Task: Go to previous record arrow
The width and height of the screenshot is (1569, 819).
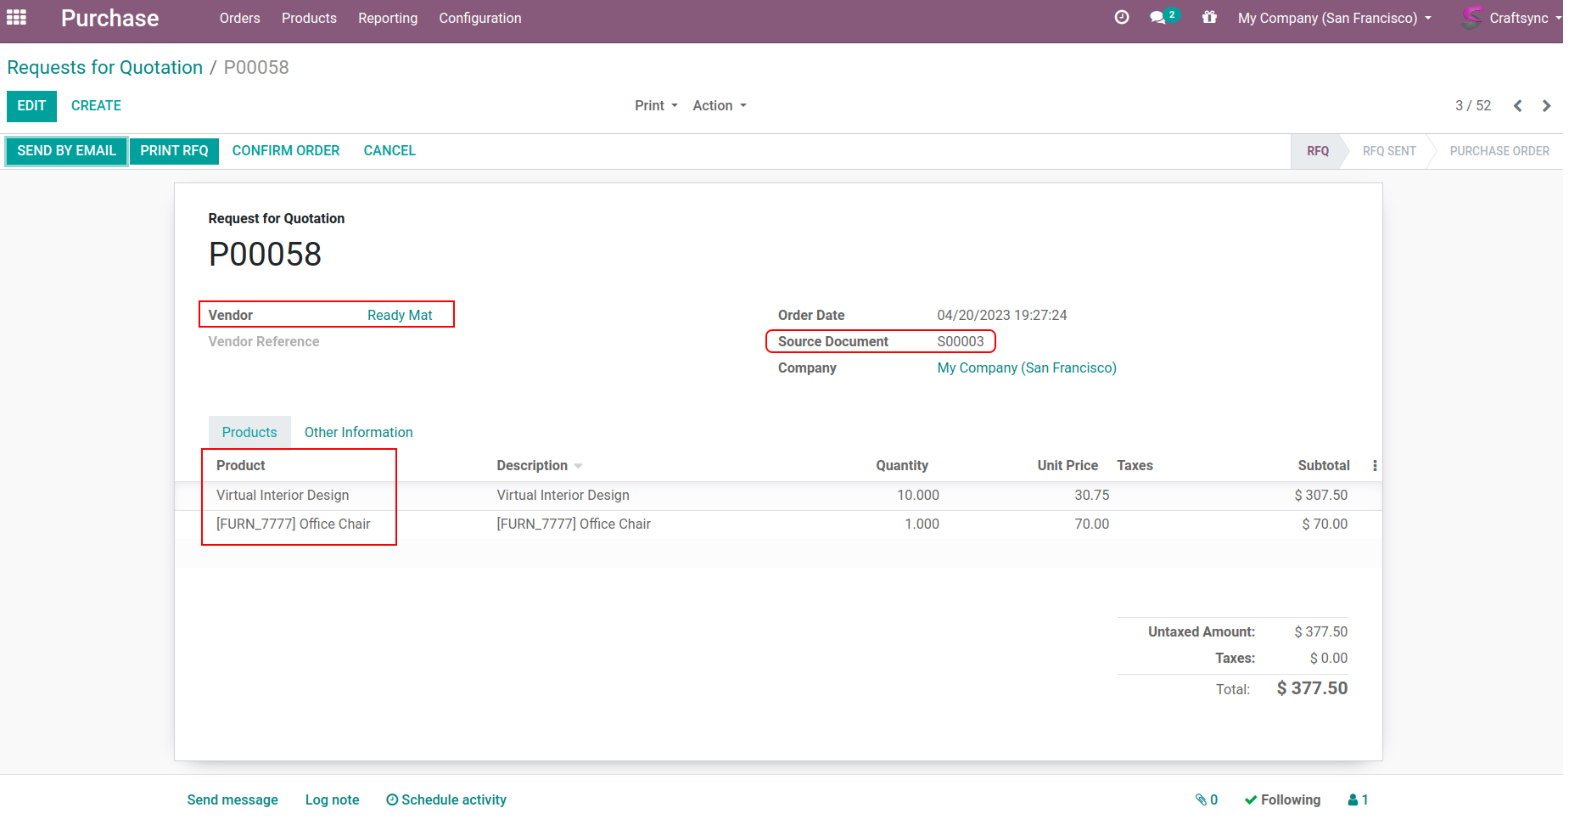Action: click(x=1517, y=106)
